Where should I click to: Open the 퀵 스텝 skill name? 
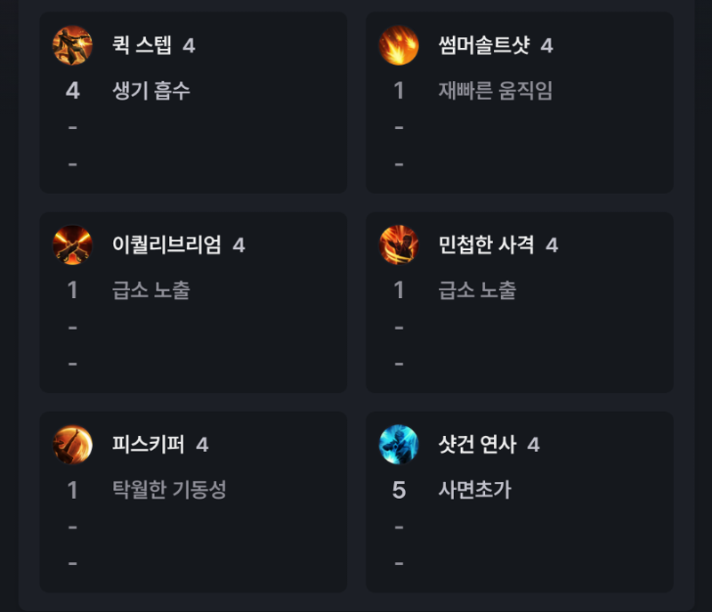(x=142, y=45)
